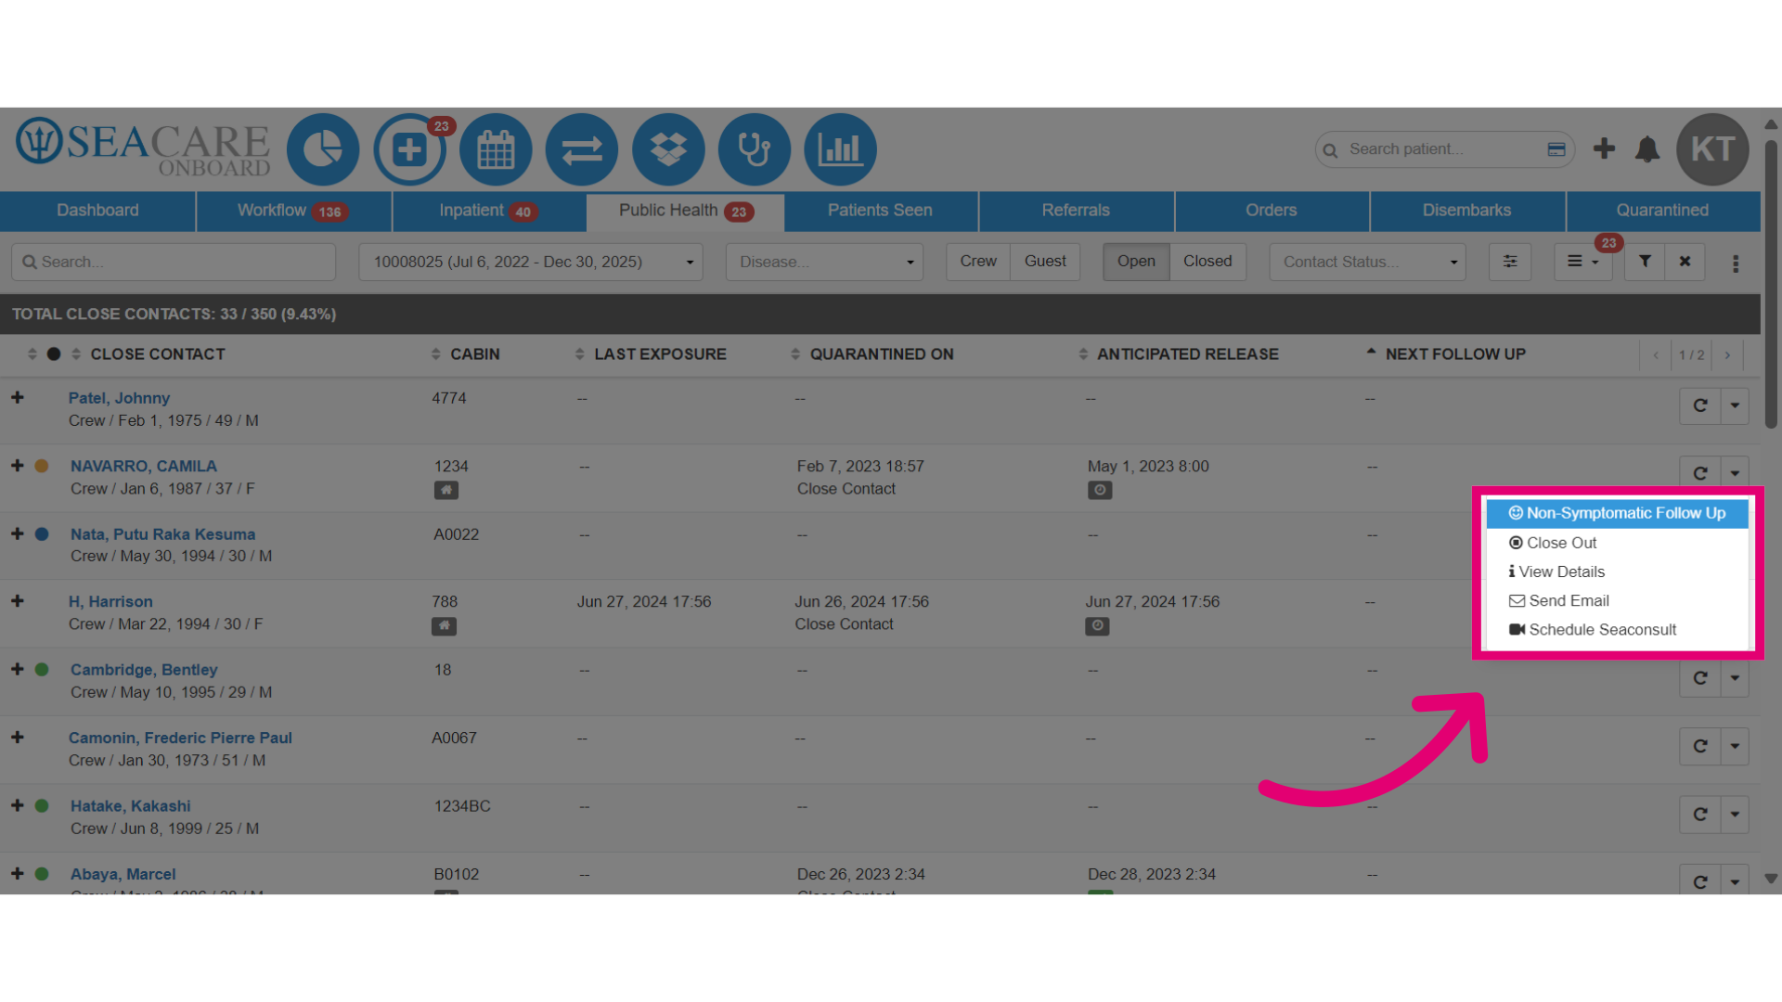Click the cabin home icon under 1234

coord(446,490)
